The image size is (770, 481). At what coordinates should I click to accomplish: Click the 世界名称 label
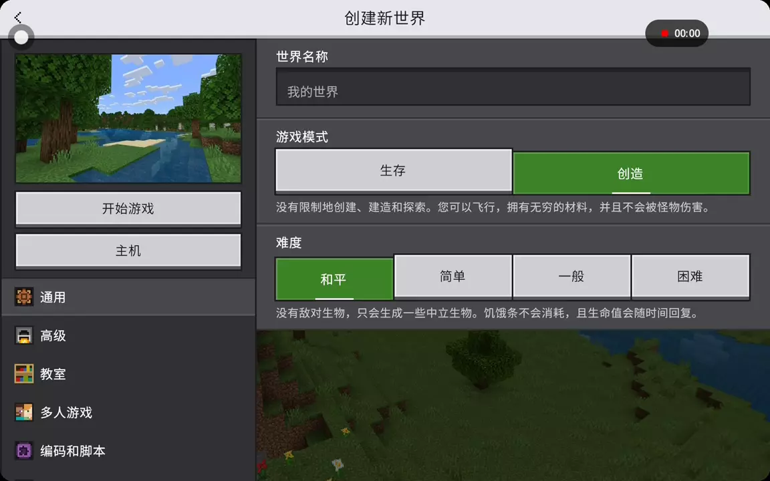click(x=302, y=56)
